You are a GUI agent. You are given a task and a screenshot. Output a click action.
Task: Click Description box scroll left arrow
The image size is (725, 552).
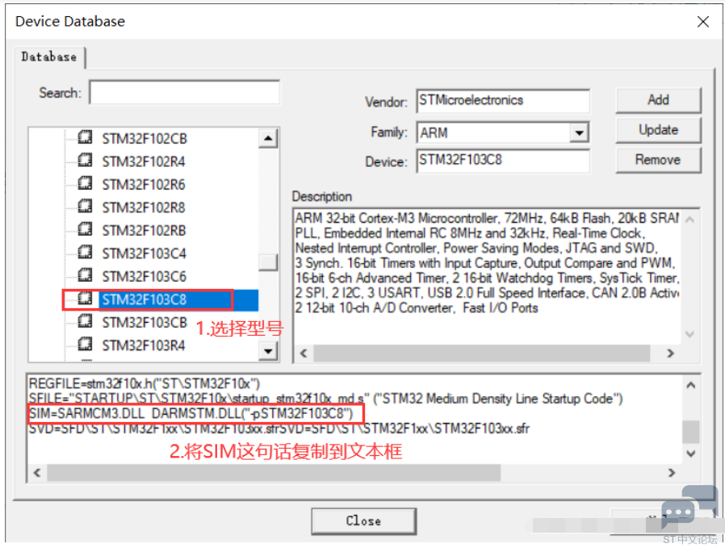(x=304, y=353)
